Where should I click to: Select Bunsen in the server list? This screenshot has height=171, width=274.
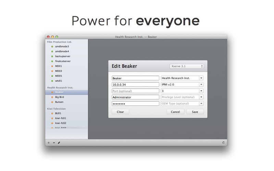click(x=59, y=102)
